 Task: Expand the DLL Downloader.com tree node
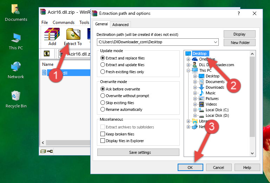[188, 65]
